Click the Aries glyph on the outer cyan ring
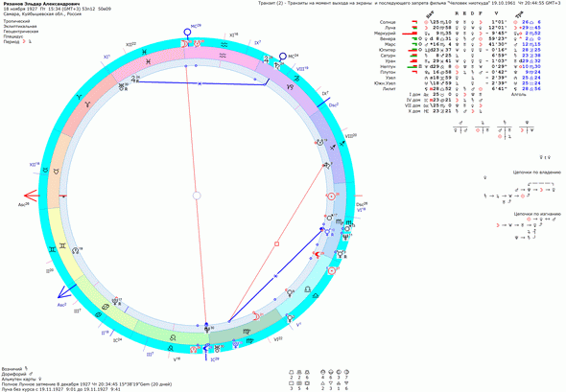Screen dimensions: 566x392 (x=79, y=97)
